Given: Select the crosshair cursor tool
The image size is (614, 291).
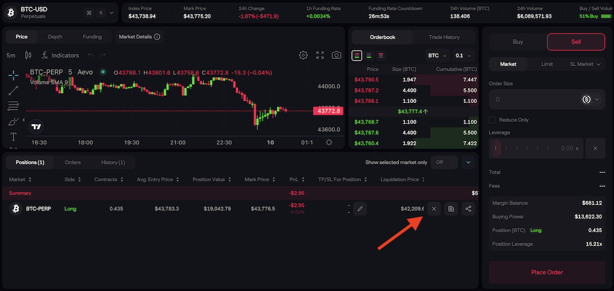Looking at the screenshot, I should pyautogui.click(x=14, y=75).
